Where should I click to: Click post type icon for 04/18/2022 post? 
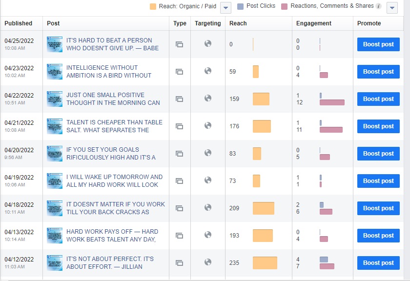pyautogui.click(x=179, y=208)
